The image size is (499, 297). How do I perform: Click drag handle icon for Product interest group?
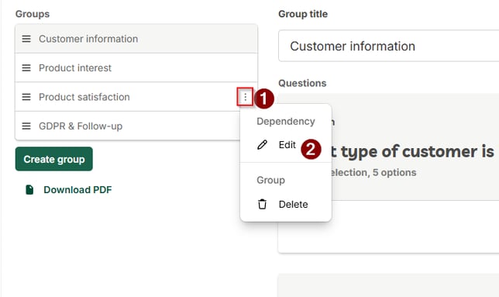tap(26, 67)
